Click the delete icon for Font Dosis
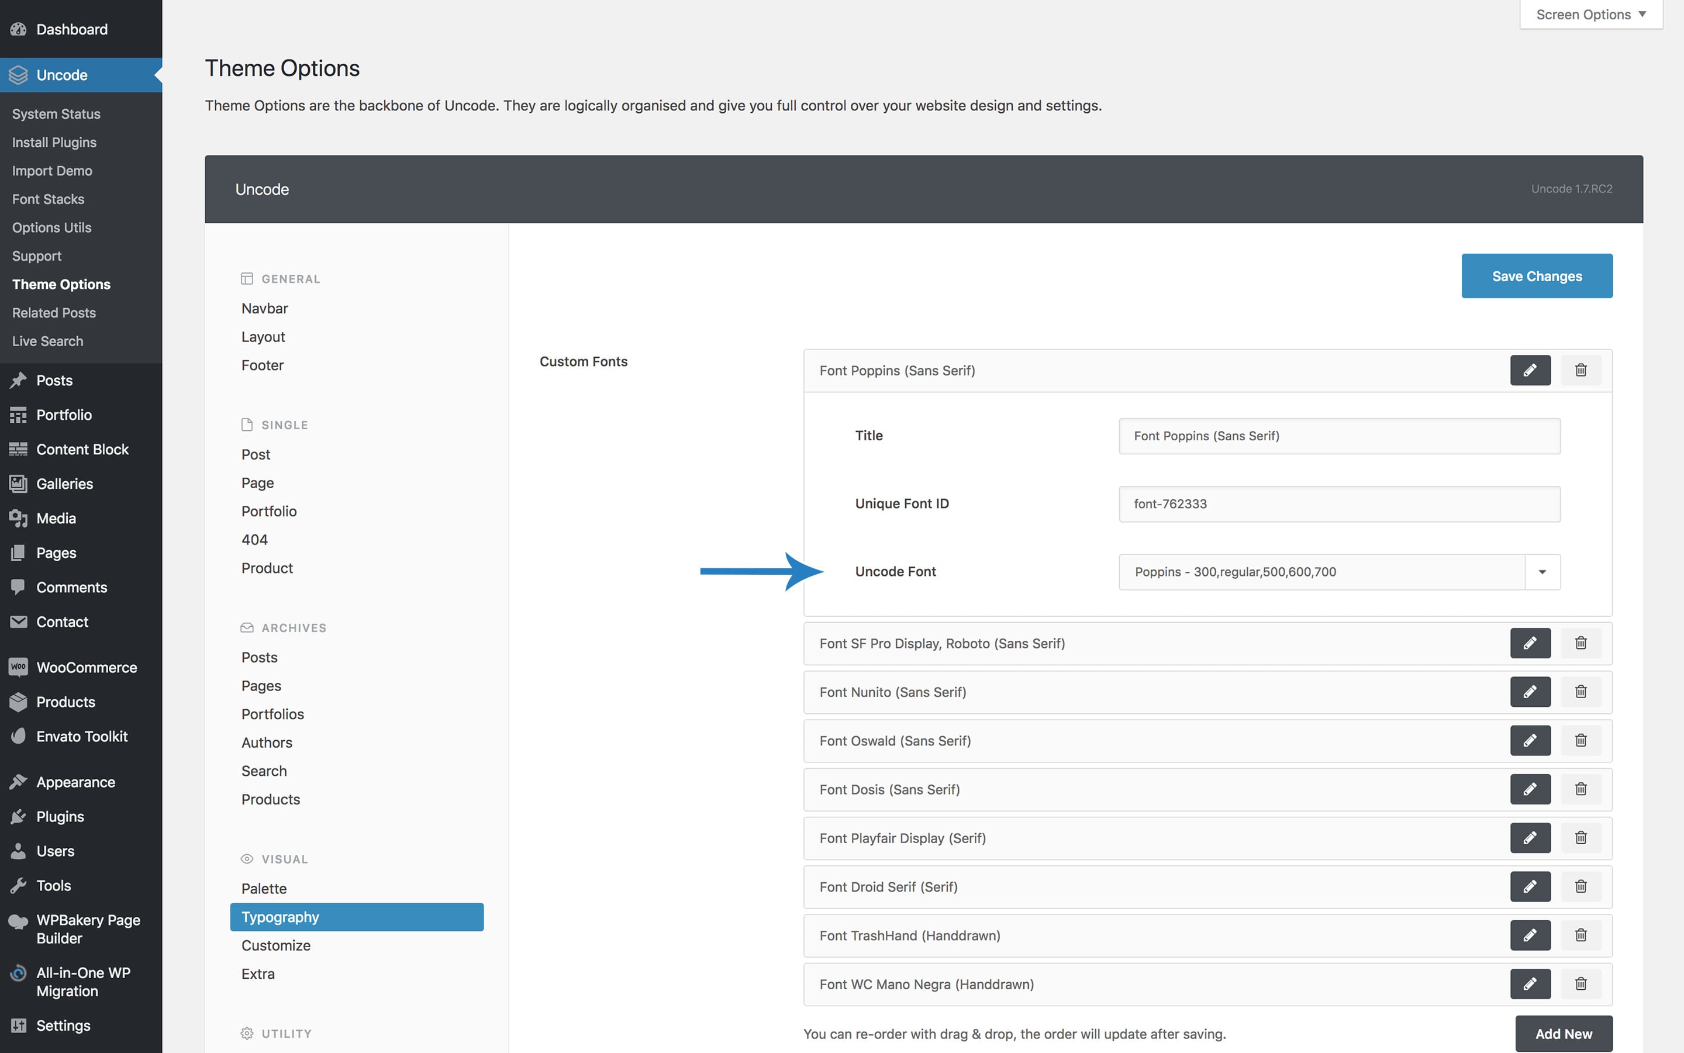 (x=1581, y=789)
